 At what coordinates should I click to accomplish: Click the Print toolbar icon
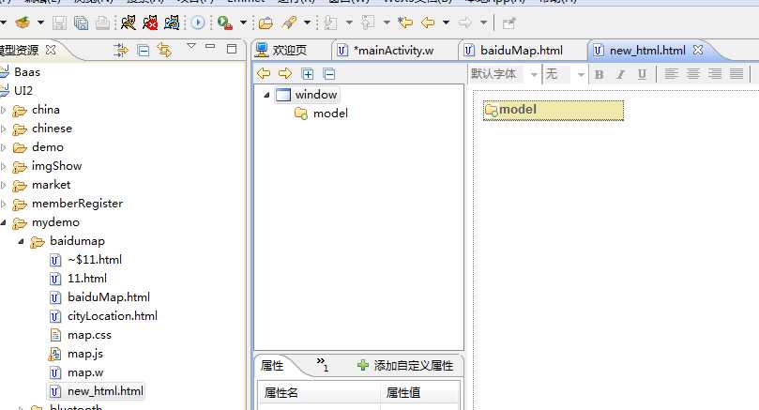(102, 23)
